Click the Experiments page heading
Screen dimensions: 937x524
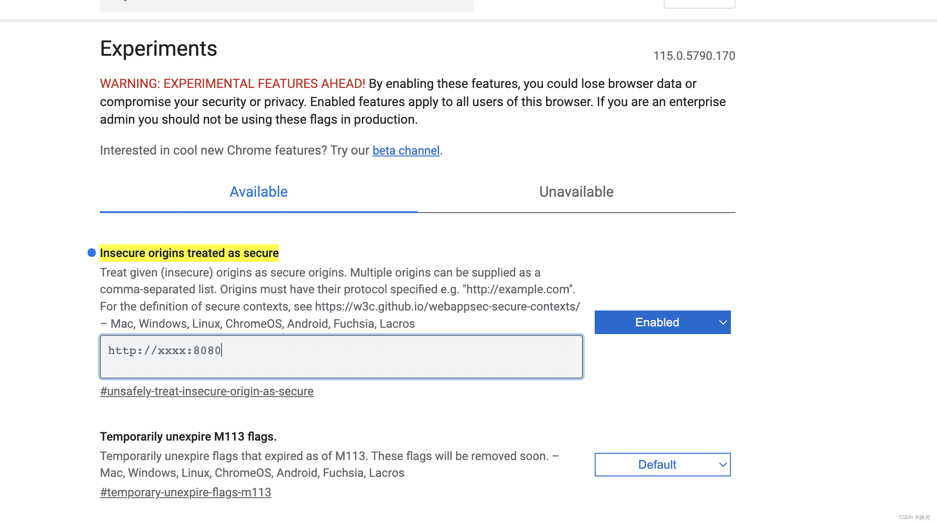pyautogui.click(x=158, y=49)
